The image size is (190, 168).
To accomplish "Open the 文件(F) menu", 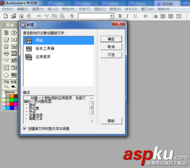I will (x=7, y=9).
